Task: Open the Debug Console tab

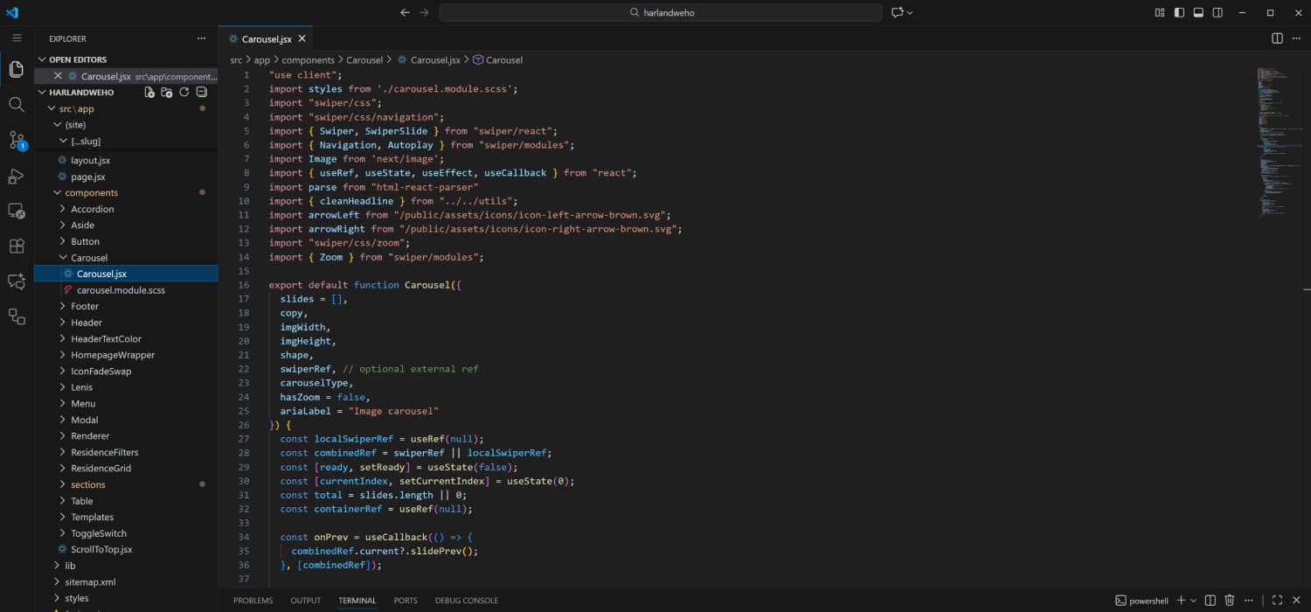Action: pyautogui.click(x=467, y=601)
